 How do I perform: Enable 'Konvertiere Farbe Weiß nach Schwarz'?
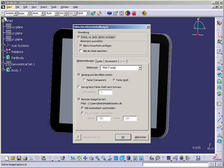coord(79,87)
